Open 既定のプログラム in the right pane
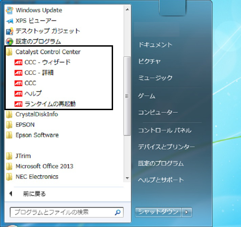The image size is (241, 227). point(161,163)
